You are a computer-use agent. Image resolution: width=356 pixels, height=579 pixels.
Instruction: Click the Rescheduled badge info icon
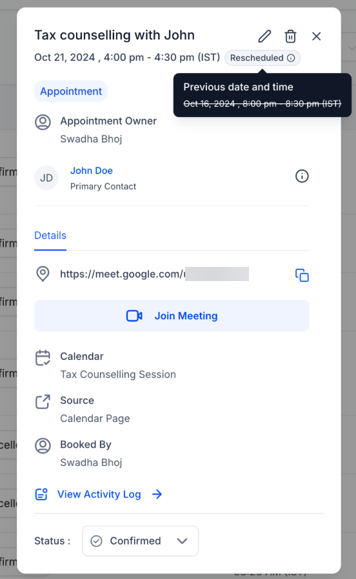tap(291, 58)
